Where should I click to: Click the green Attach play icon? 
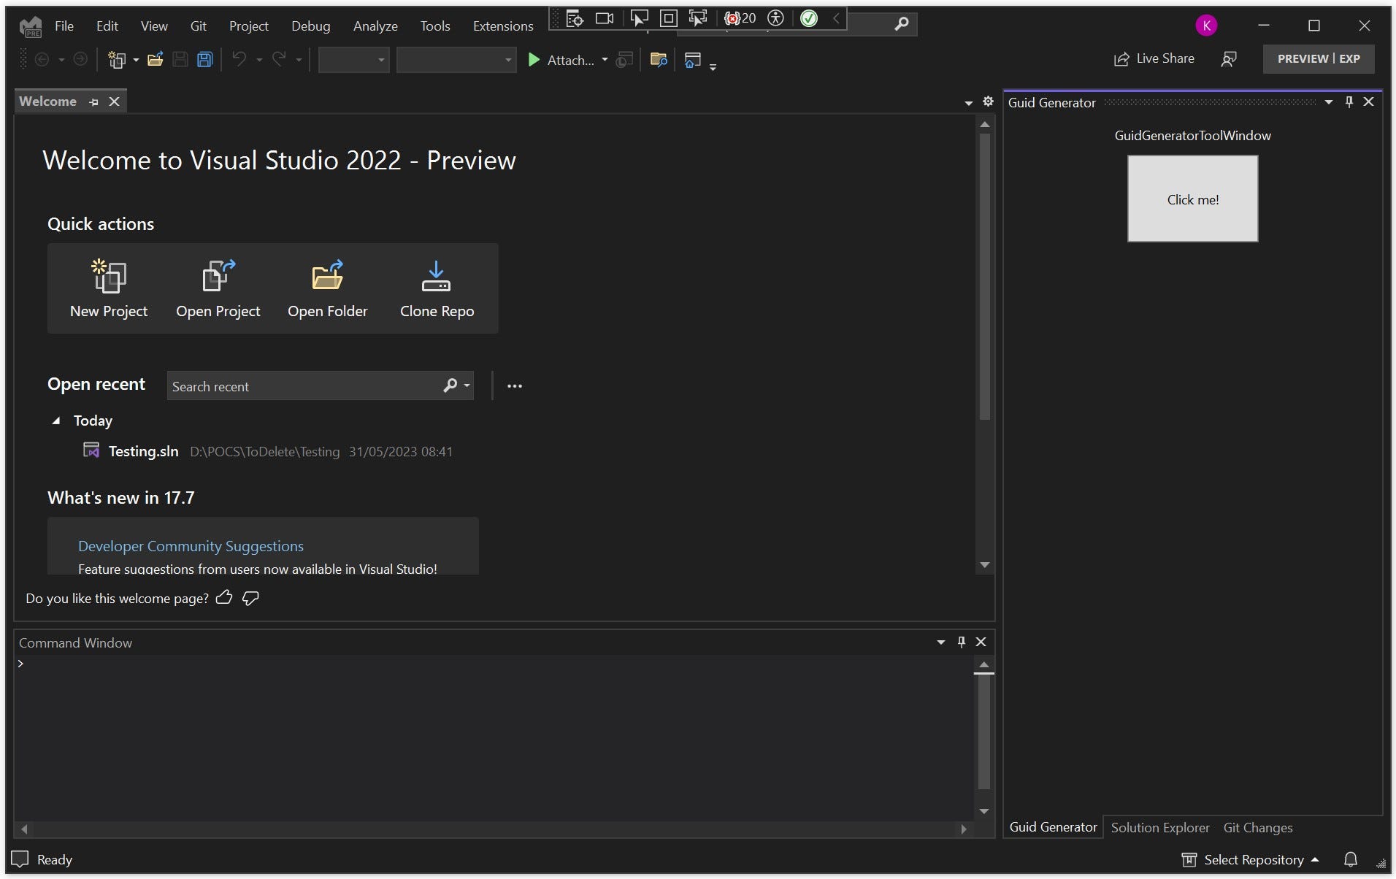[534, 60]
